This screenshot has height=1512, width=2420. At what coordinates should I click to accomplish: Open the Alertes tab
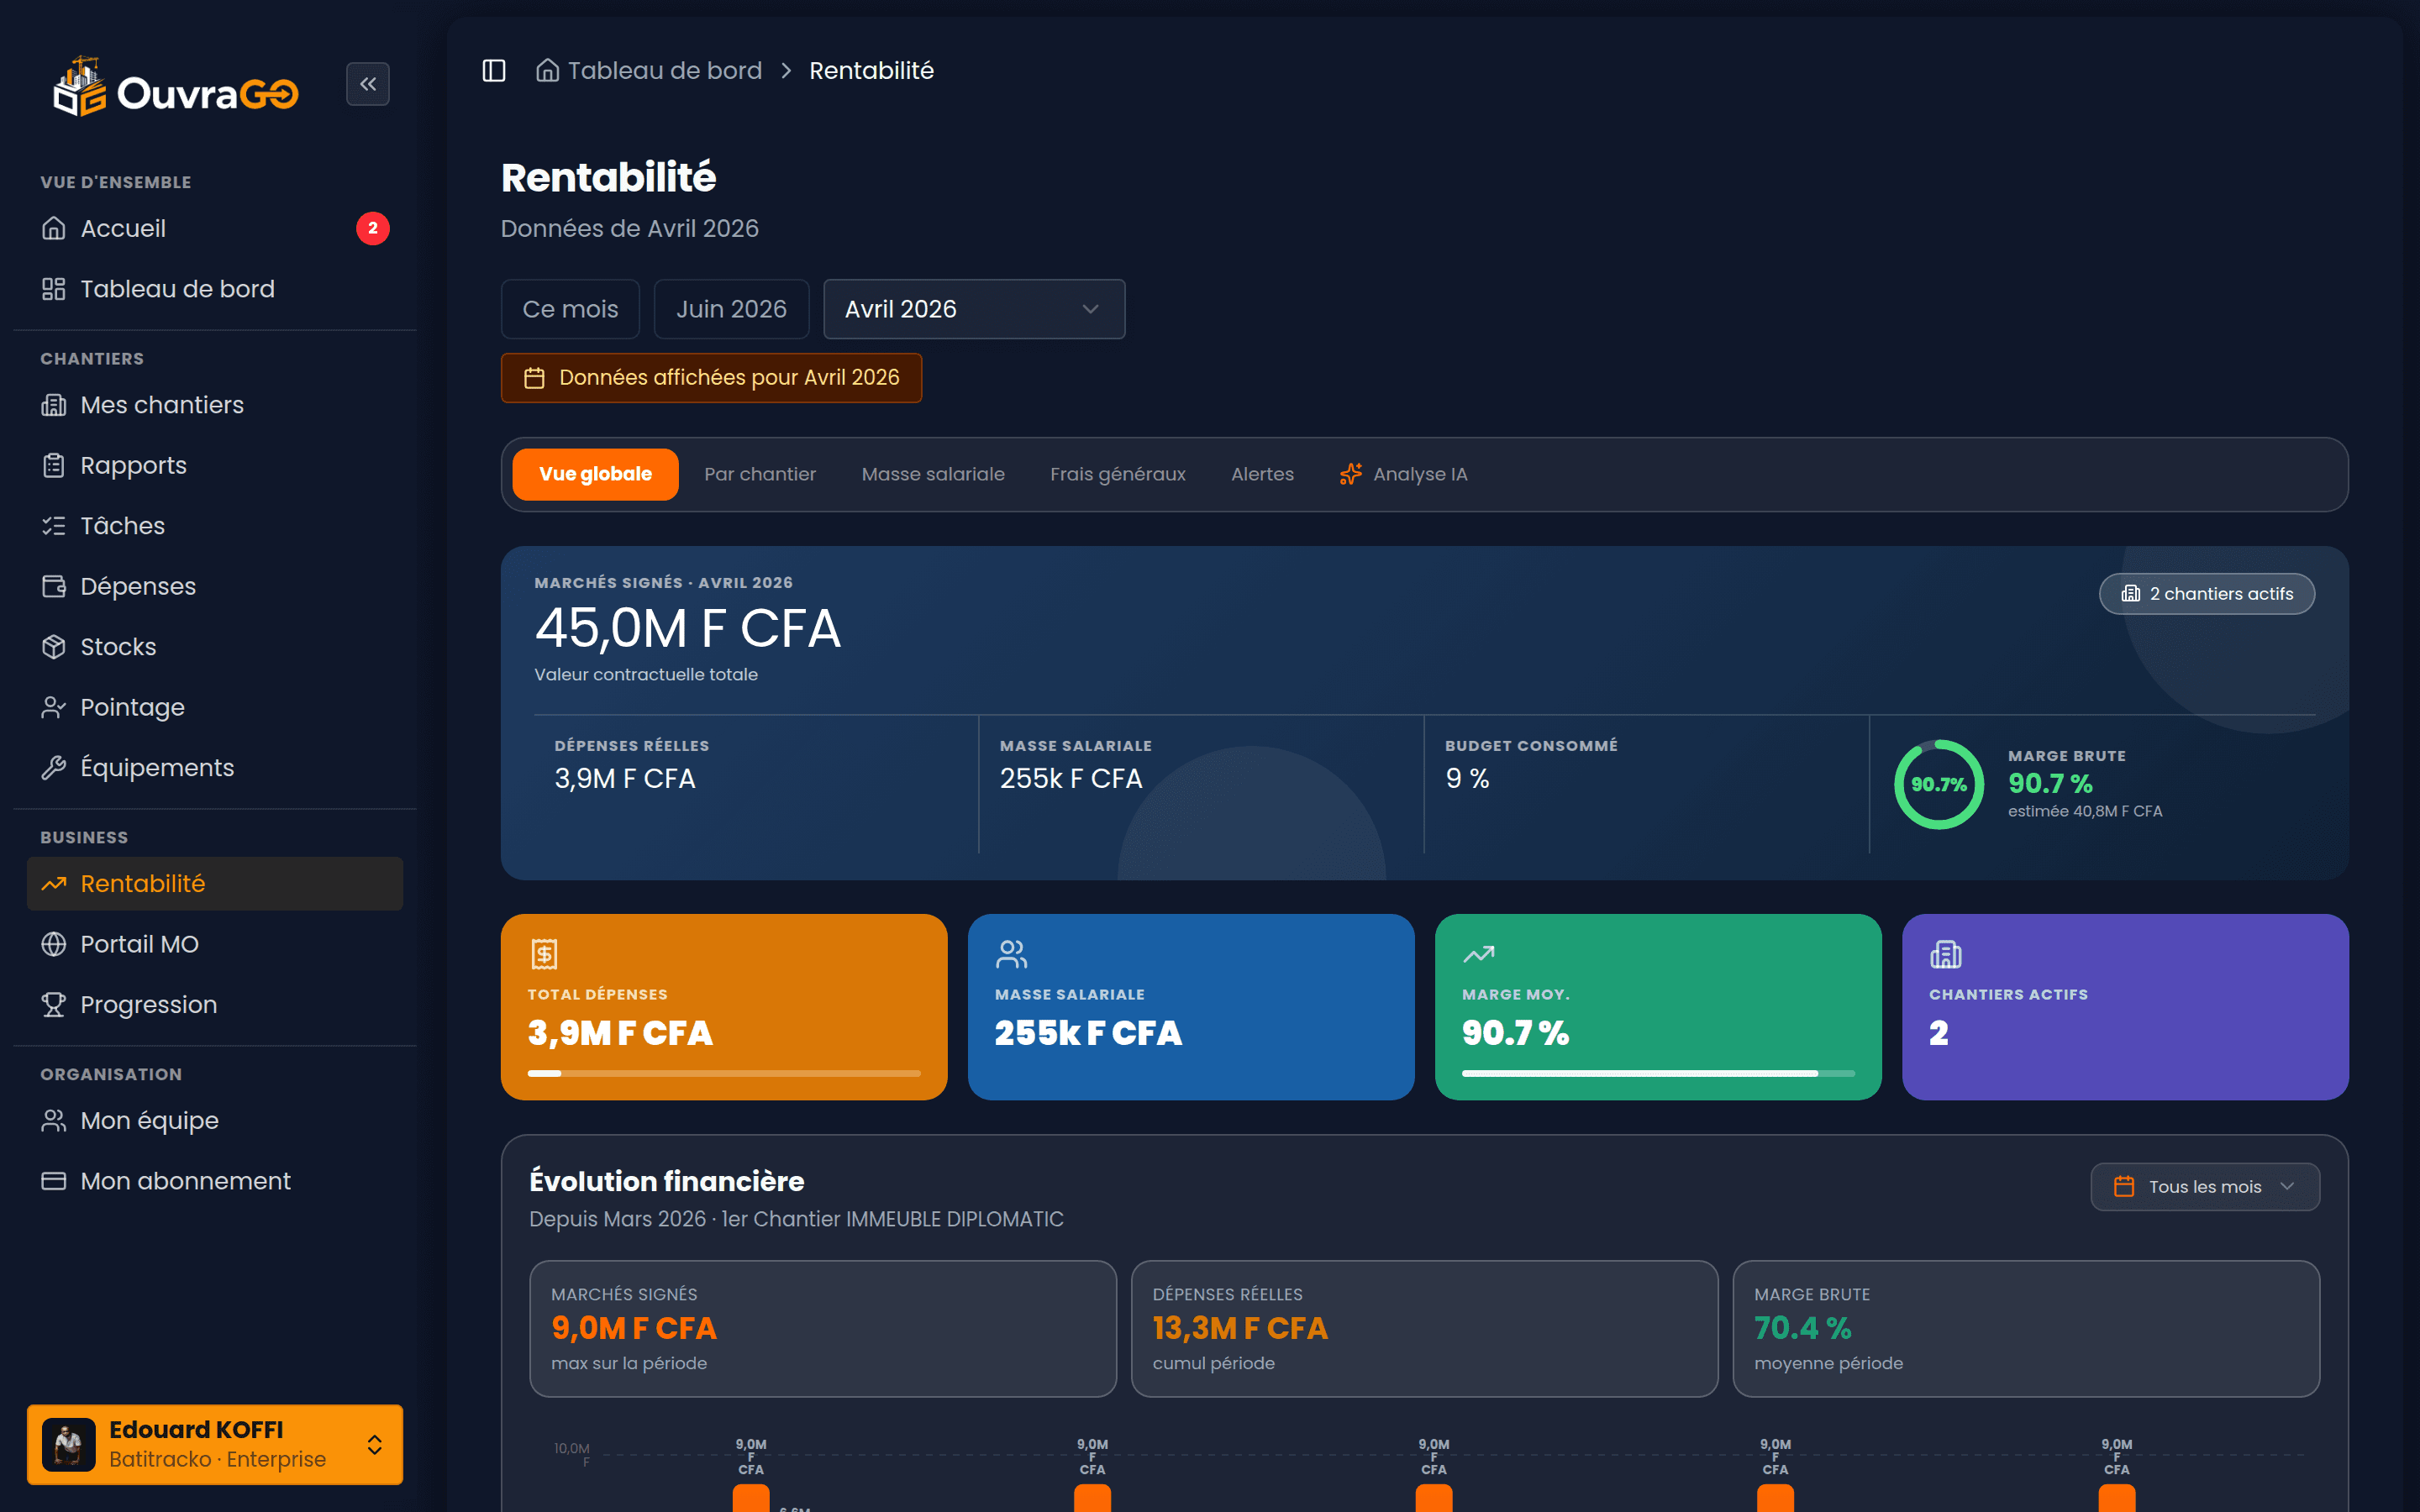[1262, 474]
